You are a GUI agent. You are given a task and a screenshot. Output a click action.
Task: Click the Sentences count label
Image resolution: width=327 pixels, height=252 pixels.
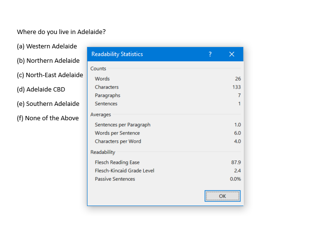(106, 103)
